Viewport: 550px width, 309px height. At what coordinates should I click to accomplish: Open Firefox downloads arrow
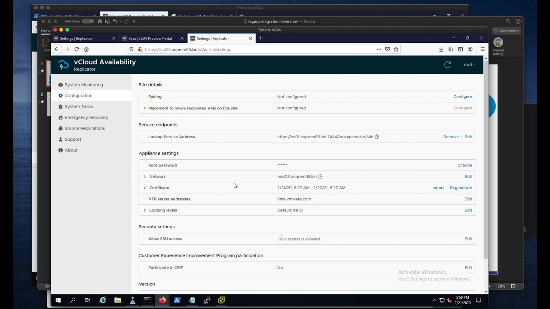(x=441, y=49)
